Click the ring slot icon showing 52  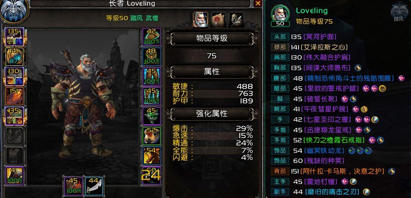[151, 136]
